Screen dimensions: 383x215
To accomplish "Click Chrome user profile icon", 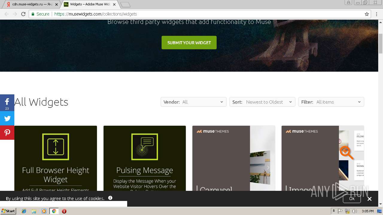I will coord(349,2).
